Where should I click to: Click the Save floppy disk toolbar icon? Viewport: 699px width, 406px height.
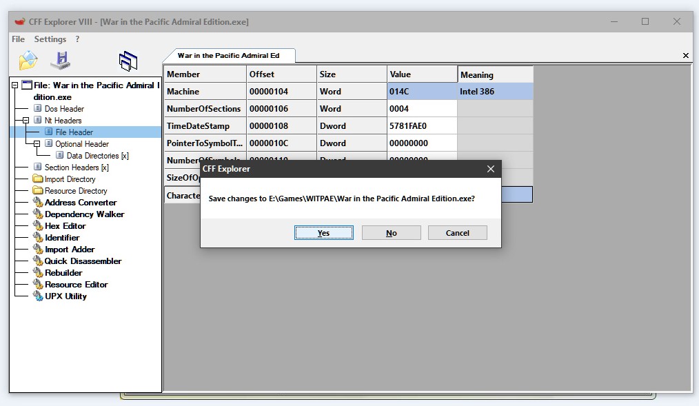(61, 60)
